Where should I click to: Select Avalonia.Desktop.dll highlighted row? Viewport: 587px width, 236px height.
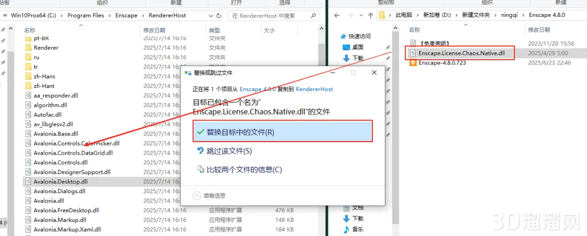coord(102,182)
